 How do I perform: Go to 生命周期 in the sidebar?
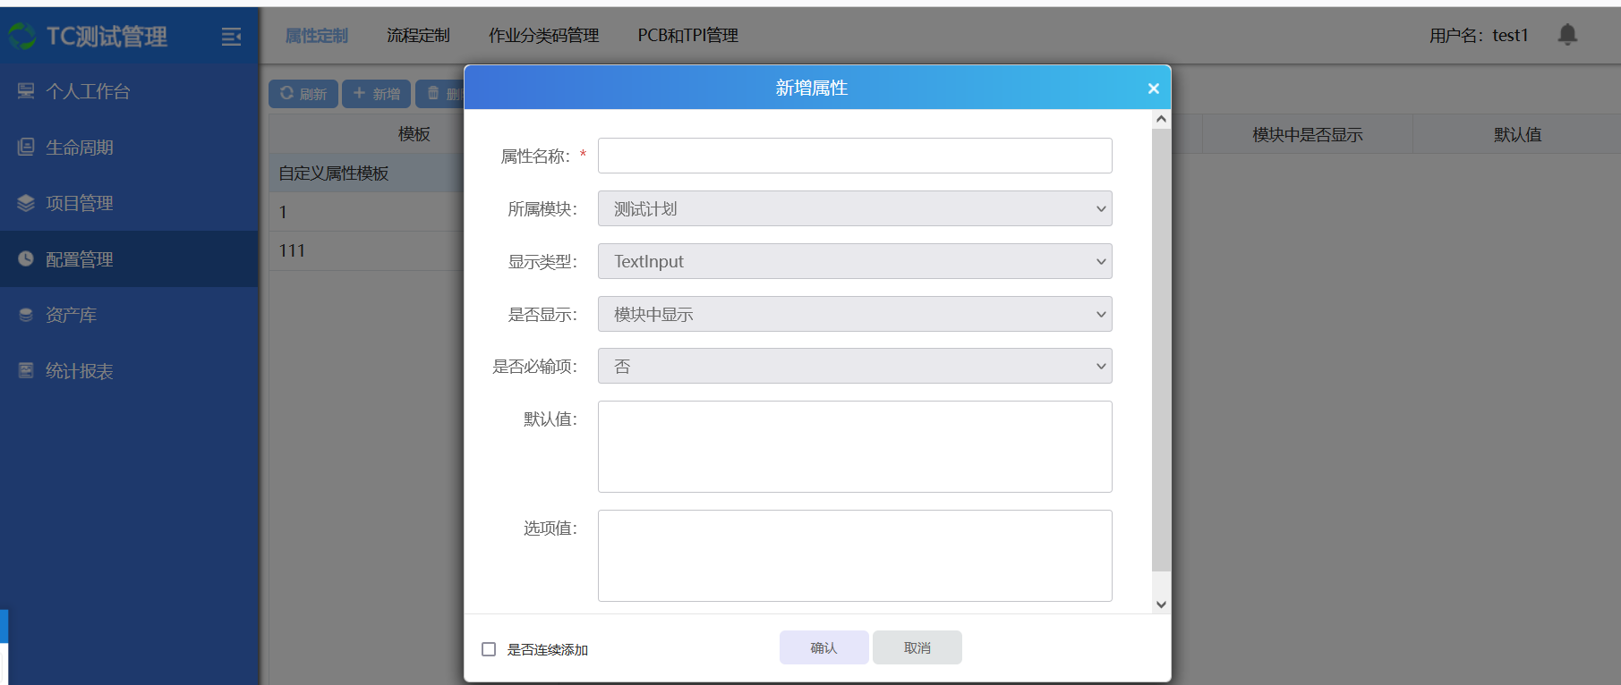79,148
